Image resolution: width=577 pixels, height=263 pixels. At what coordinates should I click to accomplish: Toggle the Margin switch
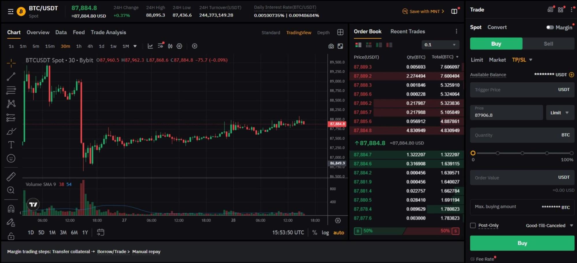pyautogui.click(x=550, y=27)
